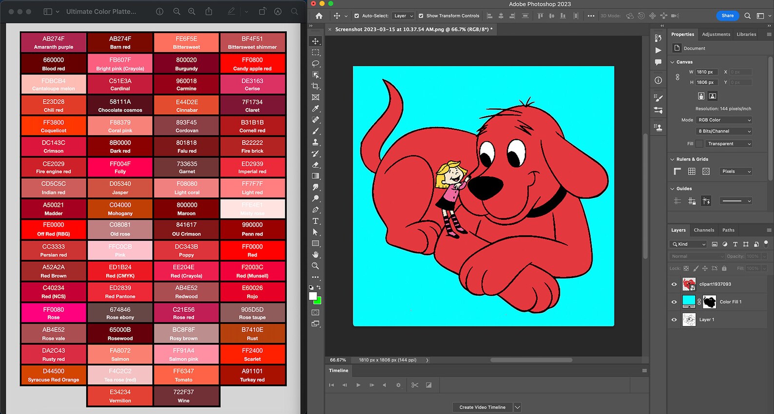Select the Move tool in Photoshop toolbar

[x=315, y=41]
